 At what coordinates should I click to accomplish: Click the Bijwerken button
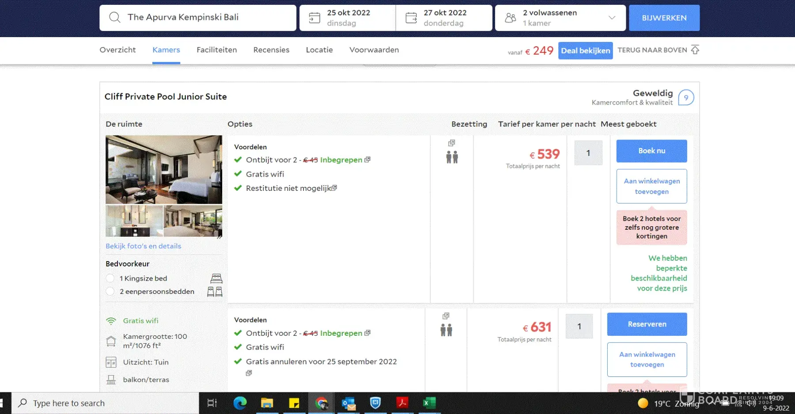pos(664,18)
